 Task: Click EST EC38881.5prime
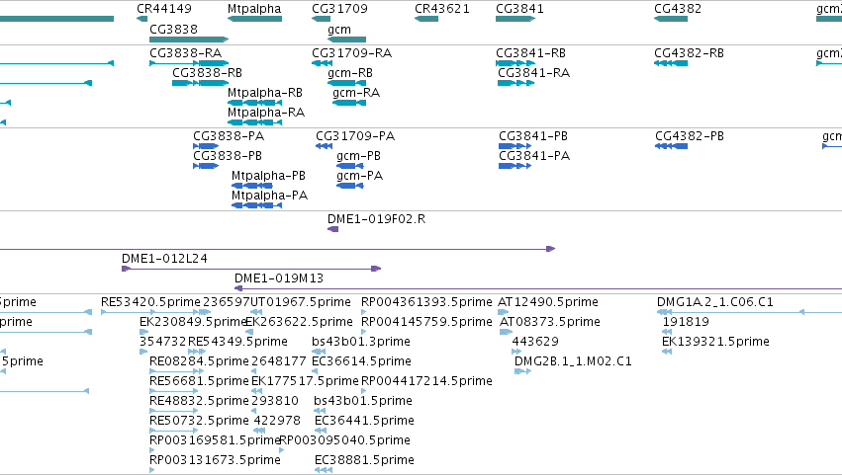pyautogui.click(x=365, y=461)
